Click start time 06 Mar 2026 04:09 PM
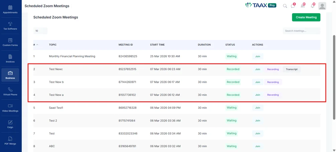Viewport: 336px width, 152px height. (x=165, y=108)
